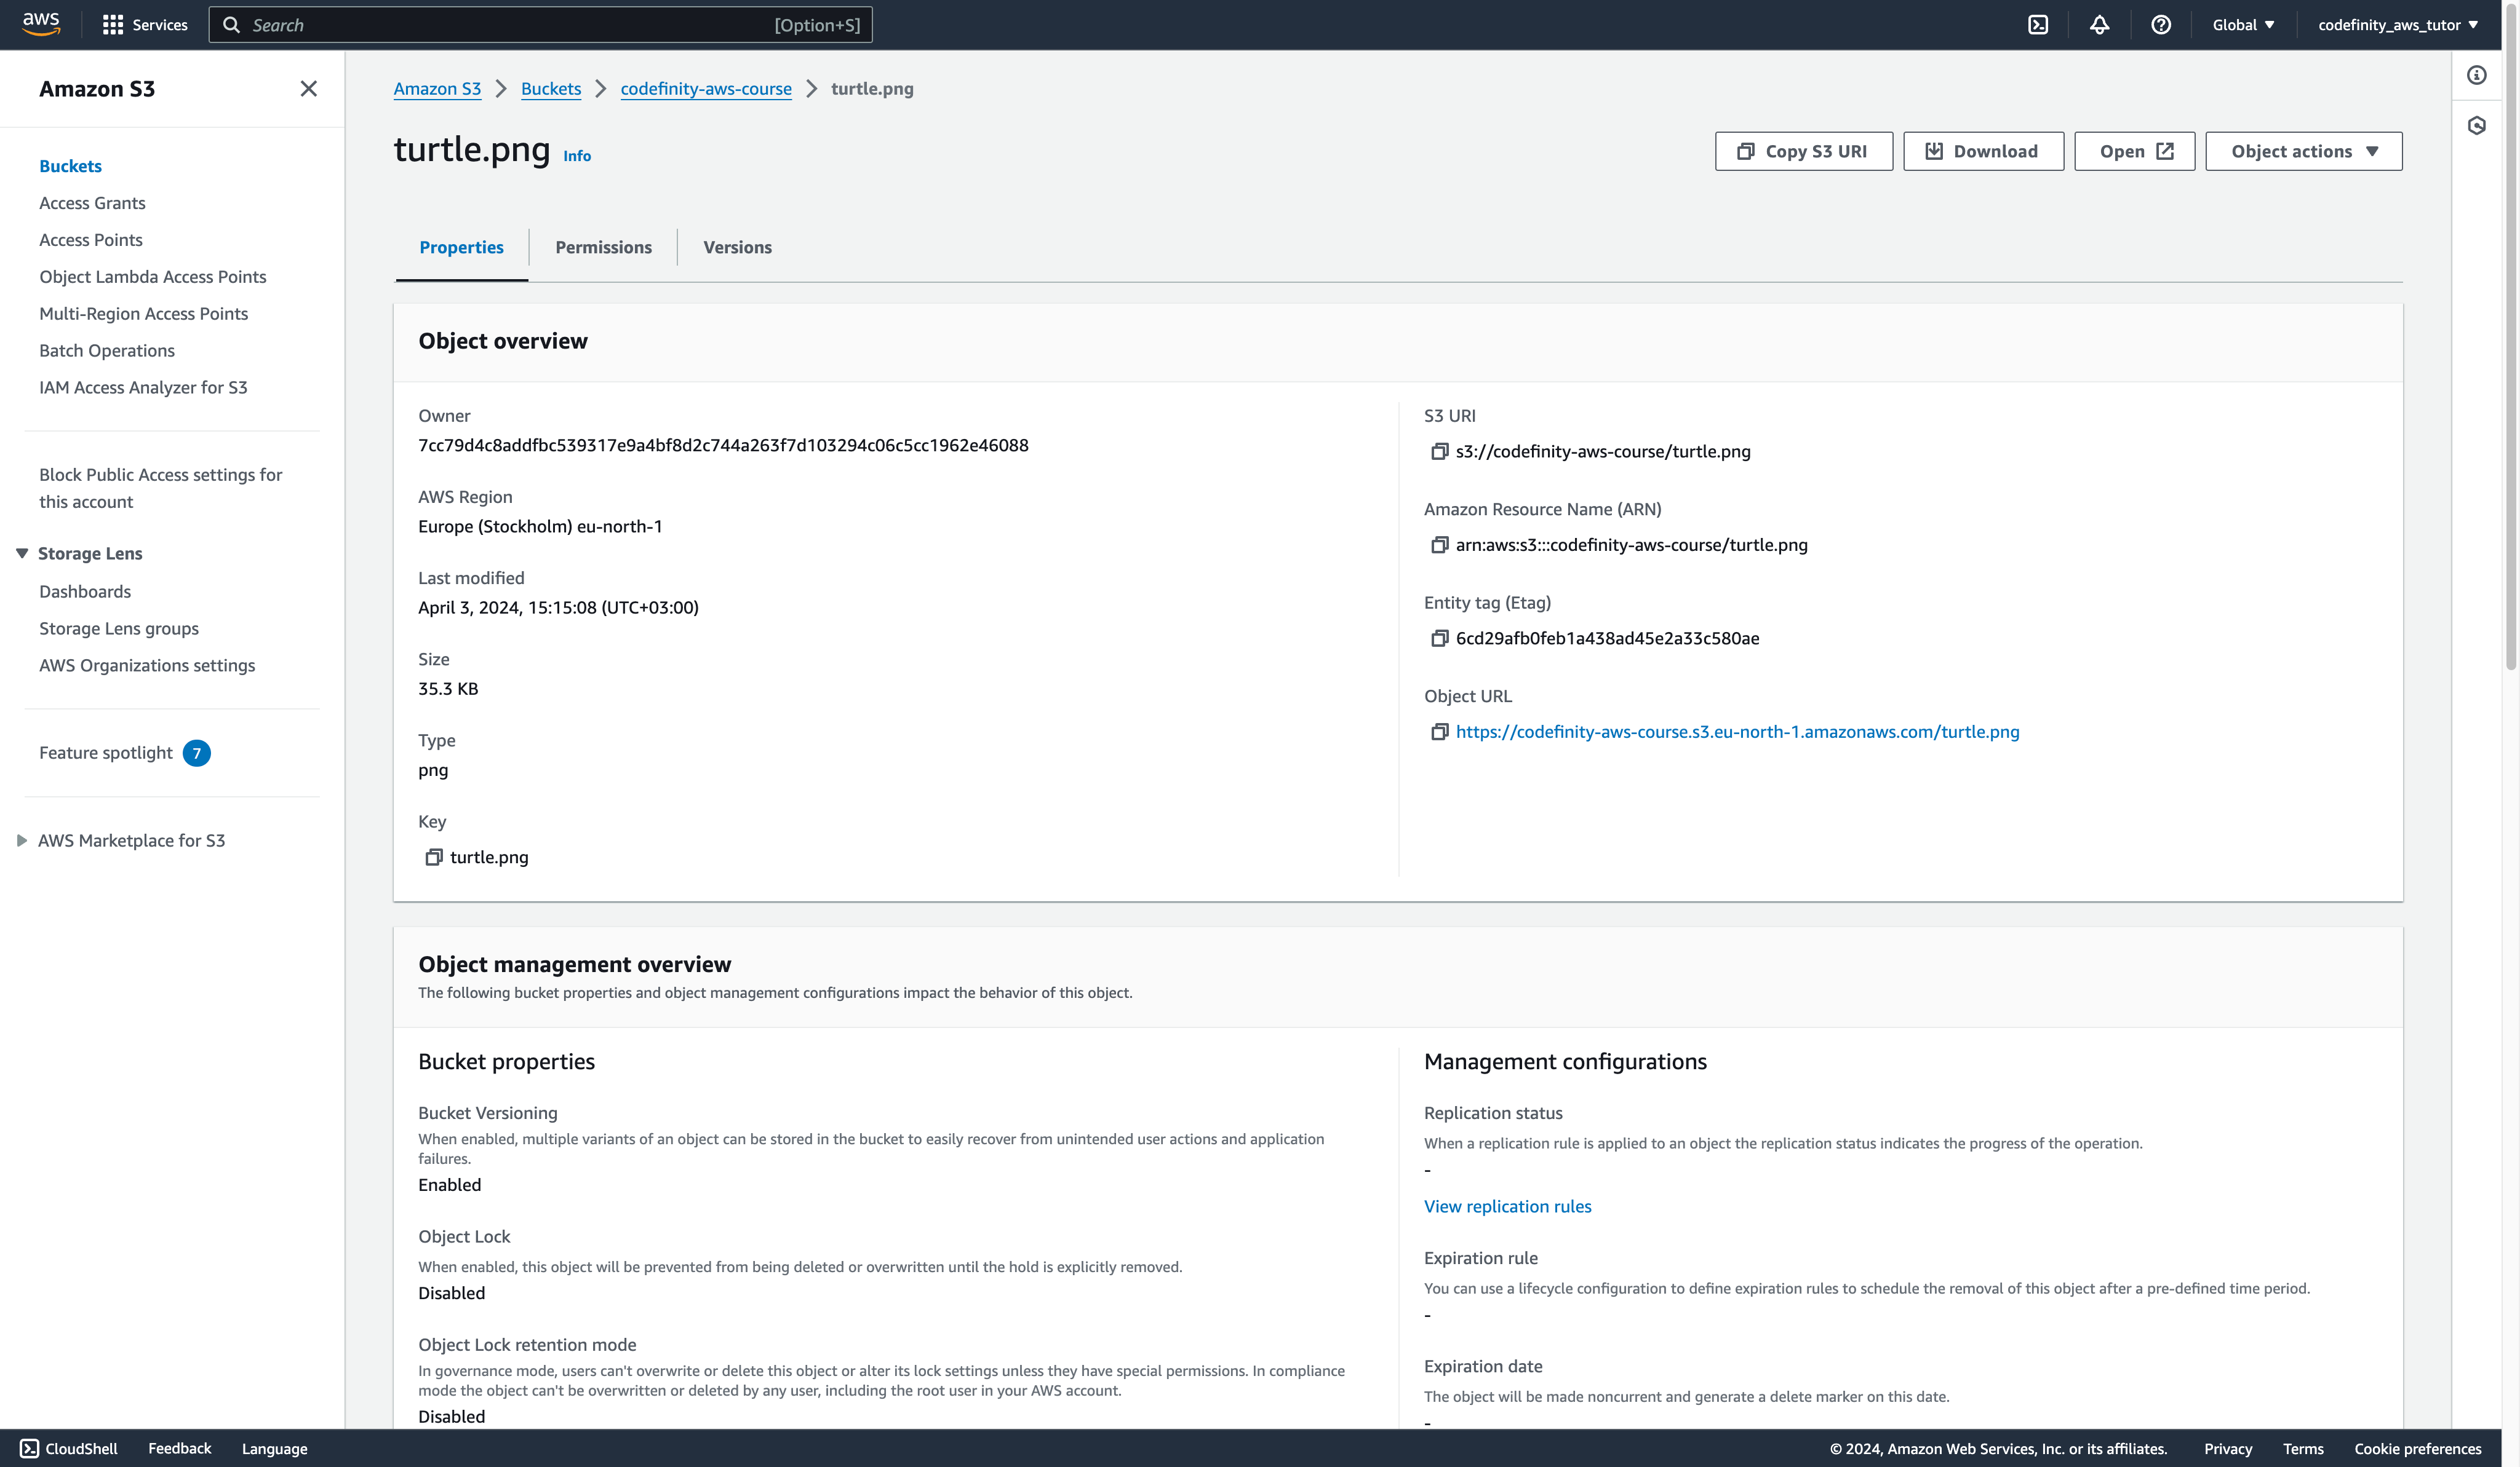Go to Amazon S3 breadcrumb link
Screen dimensions: 2520x1467
437,89
